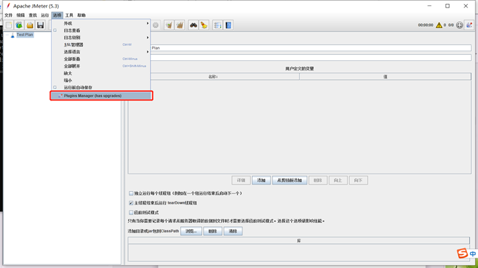This screenshot has height=268, width=478.
Task: Reset search with the yellow brush icon
Action: point(204,25)
